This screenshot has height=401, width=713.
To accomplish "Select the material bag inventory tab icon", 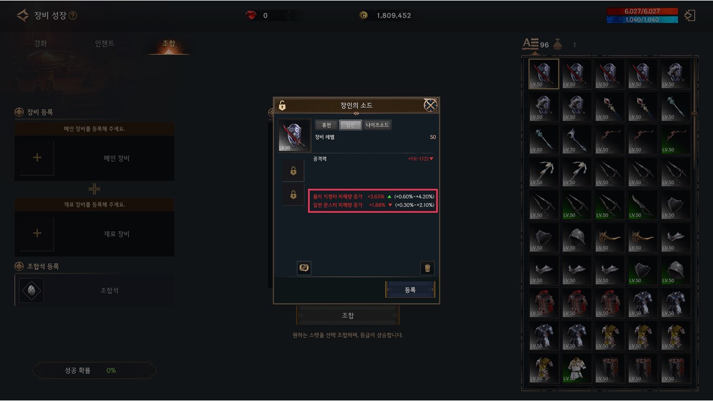I will 558,45.
